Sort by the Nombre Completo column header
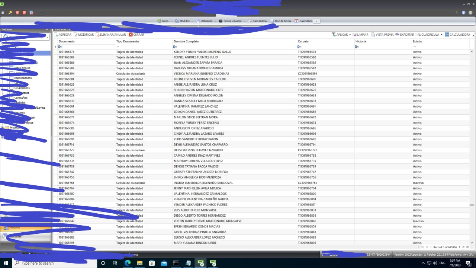 [235, 41]
